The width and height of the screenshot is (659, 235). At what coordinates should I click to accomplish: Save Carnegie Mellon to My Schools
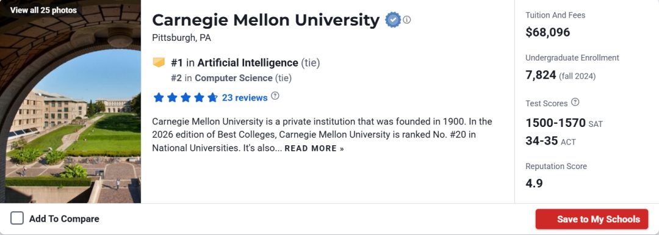click(x=592, y=219)
